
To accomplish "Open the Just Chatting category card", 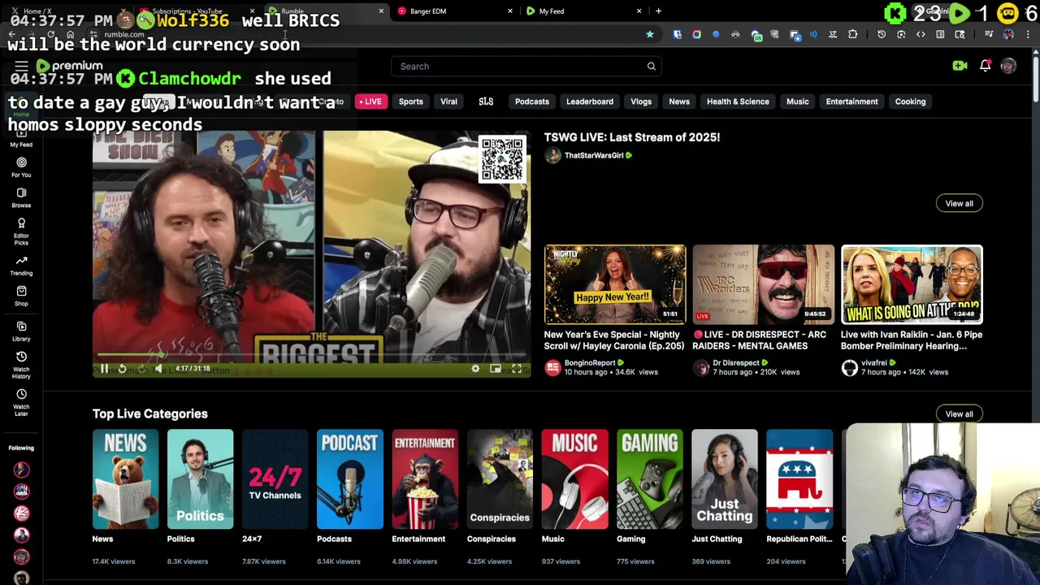I will [724, 479].
